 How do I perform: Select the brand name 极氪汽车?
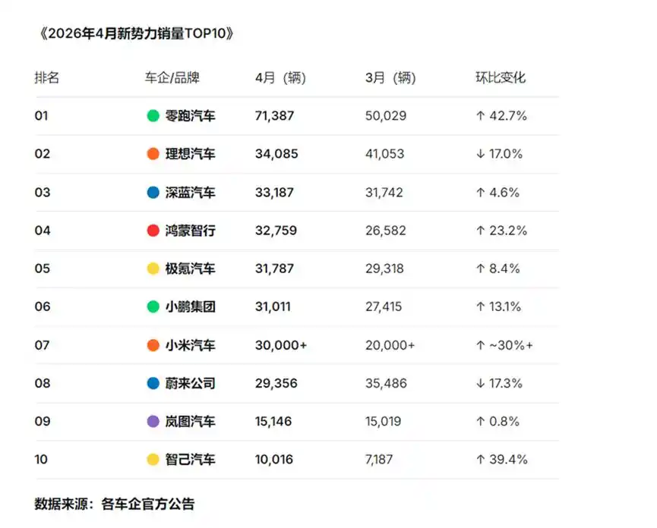(x=190, y=269)
